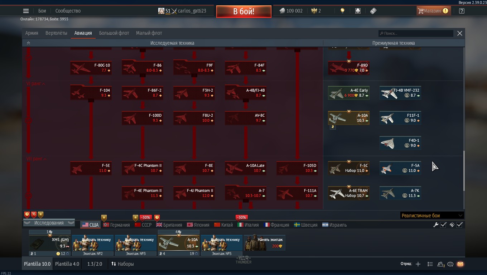Image resolution: width=487 pixels, height=275 pixels.
Task: Open the chat bubble icon
Action: [x=450, y=264]
